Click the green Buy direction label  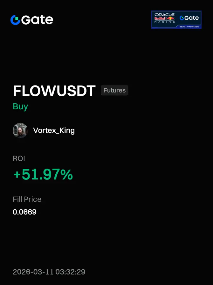[x=20, y=107]
